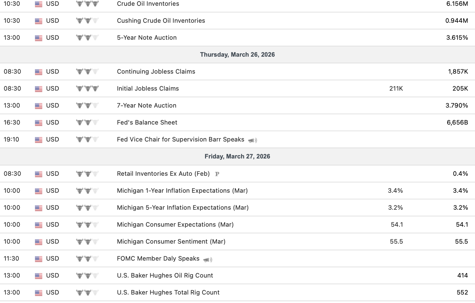Click the speaker icon beside Barr Speaks

pyautogui.click(x=252, y=140)
